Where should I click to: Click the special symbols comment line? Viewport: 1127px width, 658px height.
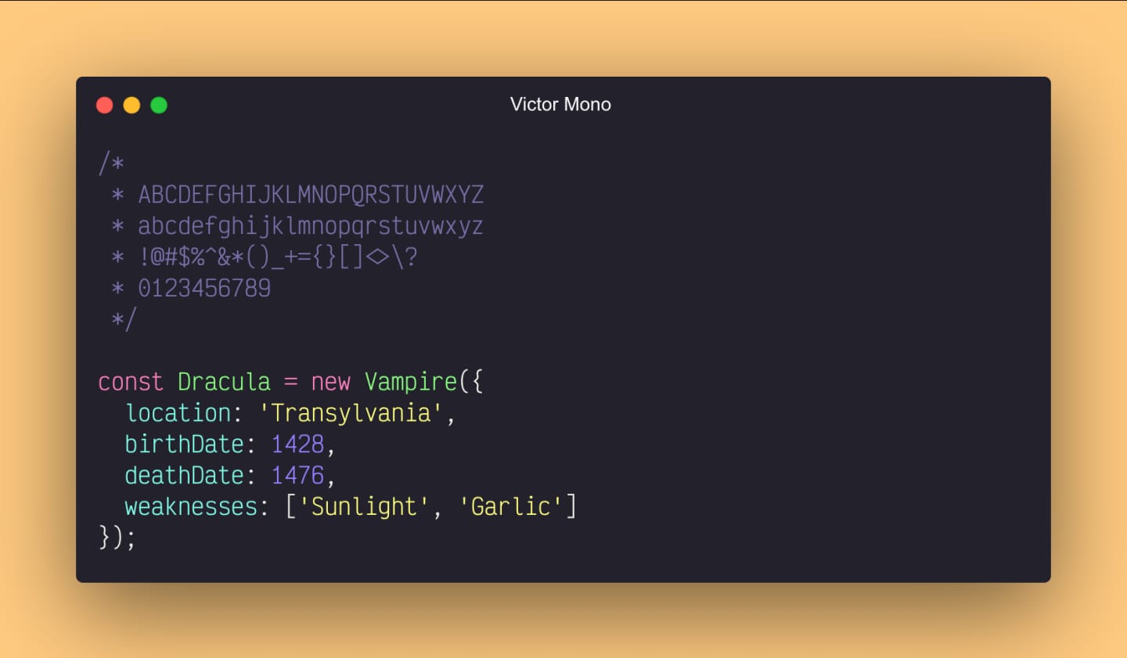pyautogui.click(x=264, y=257)
